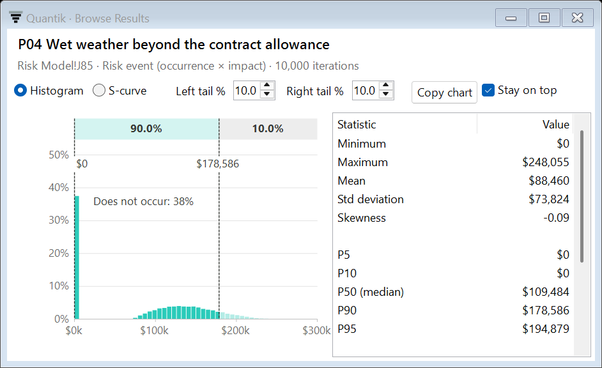This screenshot has height=368, width=602.
Task: Click the Statistic column header
Action: [x=405, y=125]
